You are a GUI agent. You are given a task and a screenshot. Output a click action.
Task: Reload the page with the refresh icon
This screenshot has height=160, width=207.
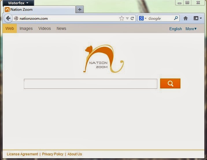(132, 18)
